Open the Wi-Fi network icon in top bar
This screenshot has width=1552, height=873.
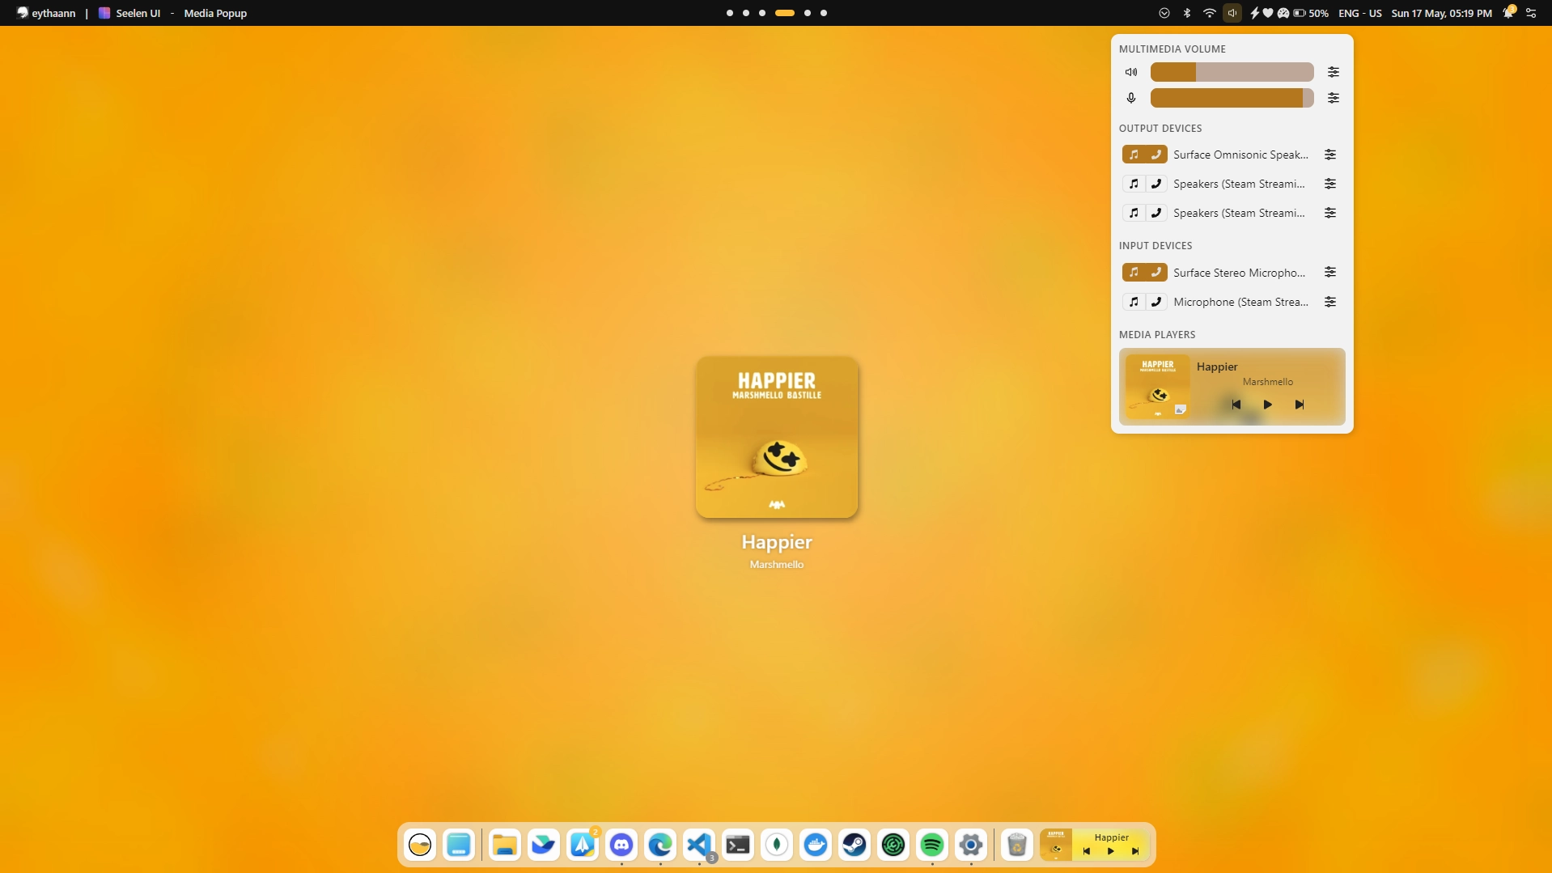[1210, 13]
